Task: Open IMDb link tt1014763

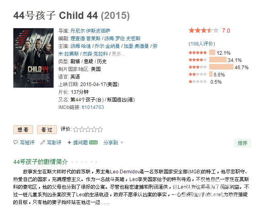Action: click(x=93, y=107)
